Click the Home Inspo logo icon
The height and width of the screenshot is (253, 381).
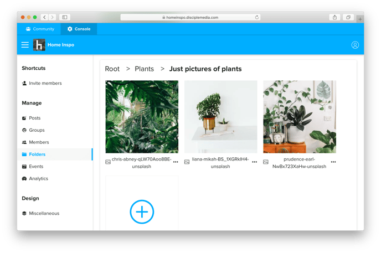[x=39, y=45]
